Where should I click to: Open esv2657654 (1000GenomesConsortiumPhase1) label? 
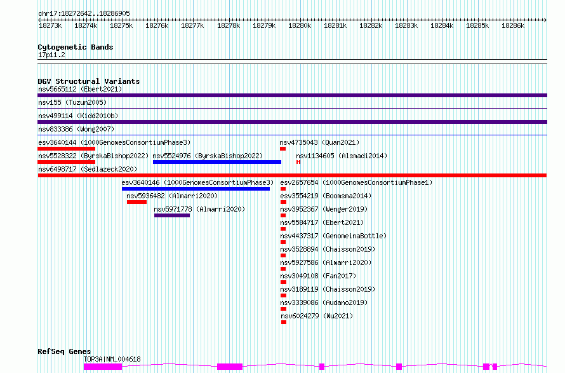point(356,182)
